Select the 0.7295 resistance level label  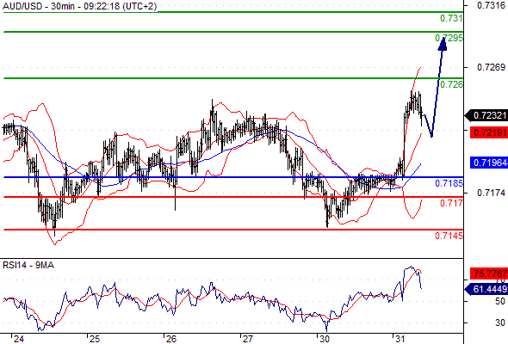pyautogui.click(x=449, y=38)
